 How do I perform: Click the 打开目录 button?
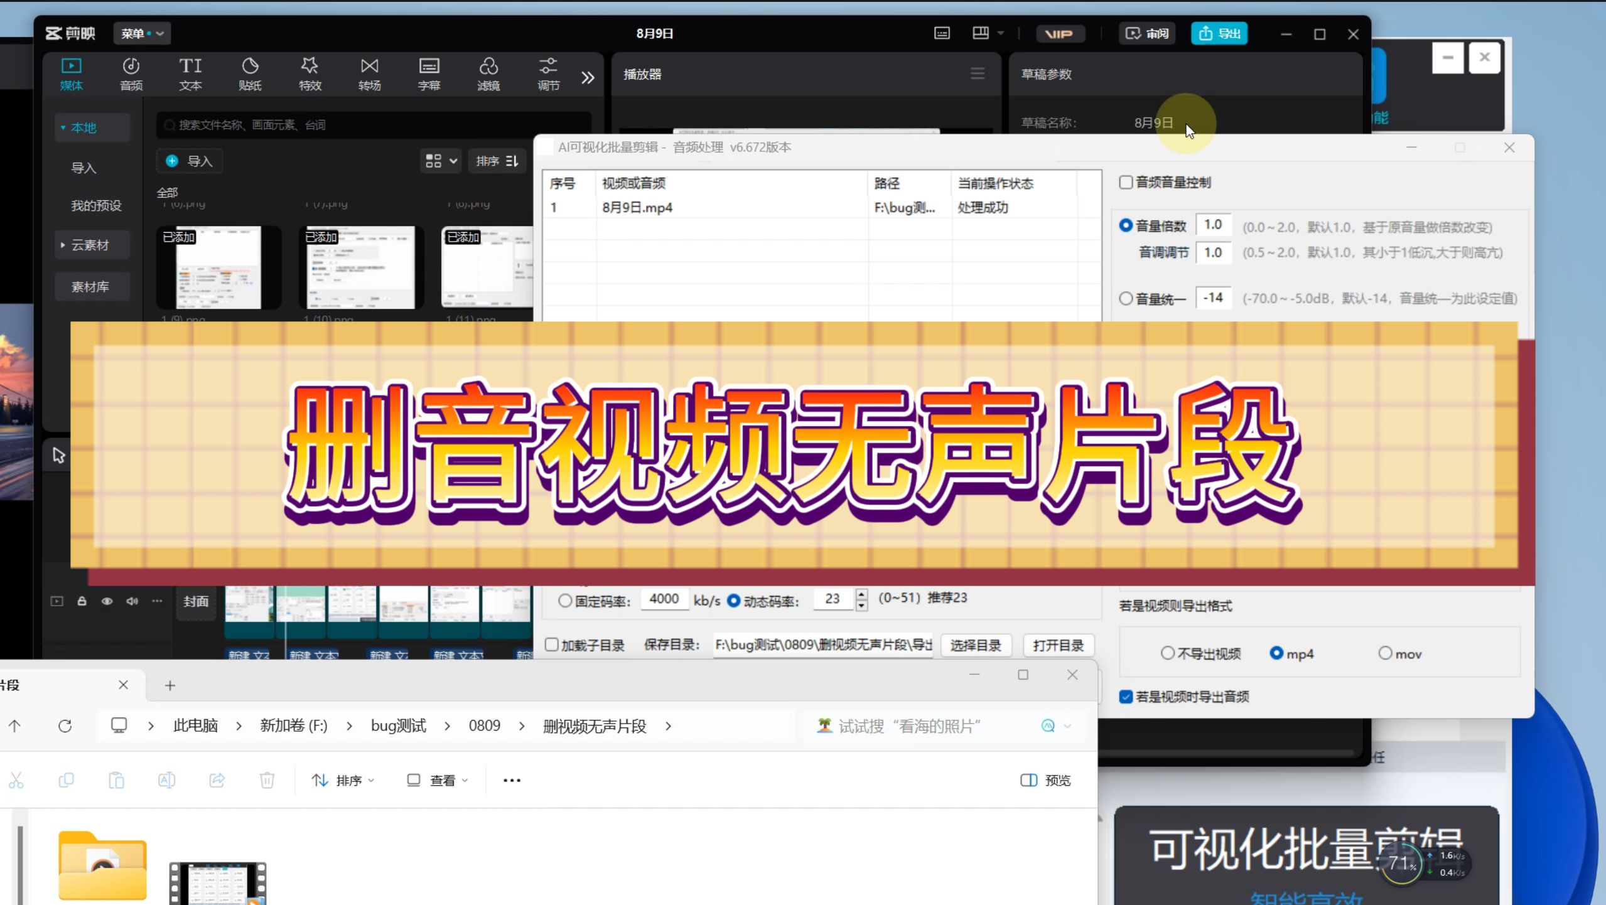coord(1059,646)
